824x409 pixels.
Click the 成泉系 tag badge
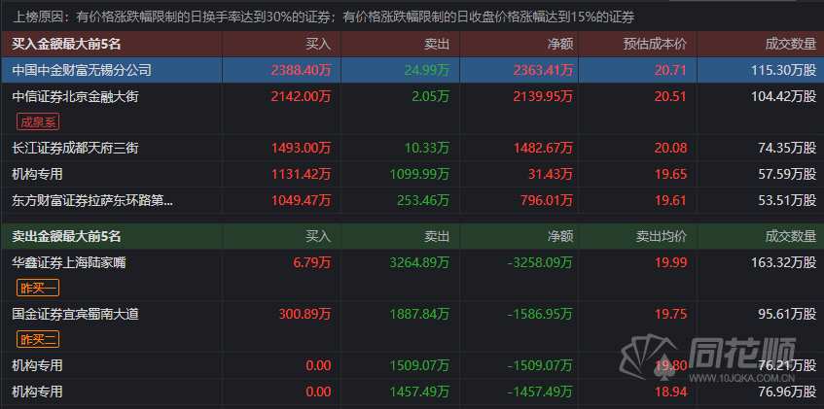[38, 122]
